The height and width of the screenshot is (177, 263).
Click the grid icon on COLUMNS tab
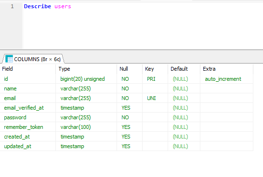[9, 59]
